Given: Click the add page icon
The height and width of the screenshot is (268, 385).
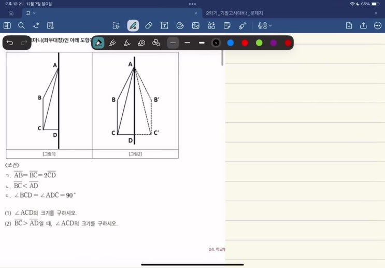Looking at the screenshot, I should (349, 25).
